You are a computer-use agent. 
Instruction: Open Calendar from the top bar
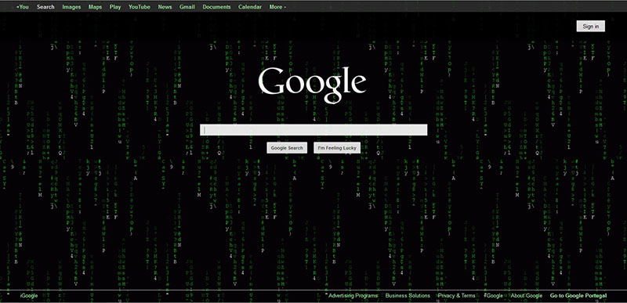[250, 7]
